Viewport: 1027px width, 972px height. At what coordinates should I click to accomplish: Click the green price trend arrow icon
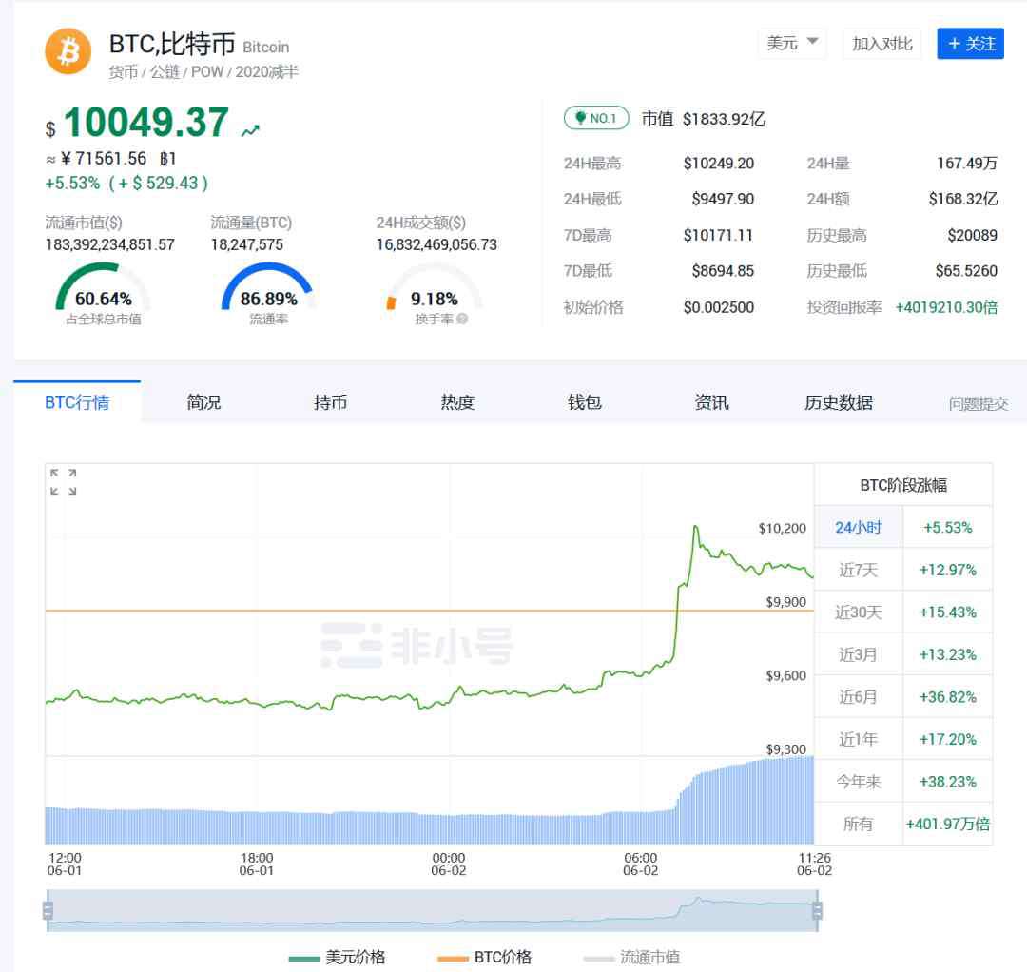[250, 130]
